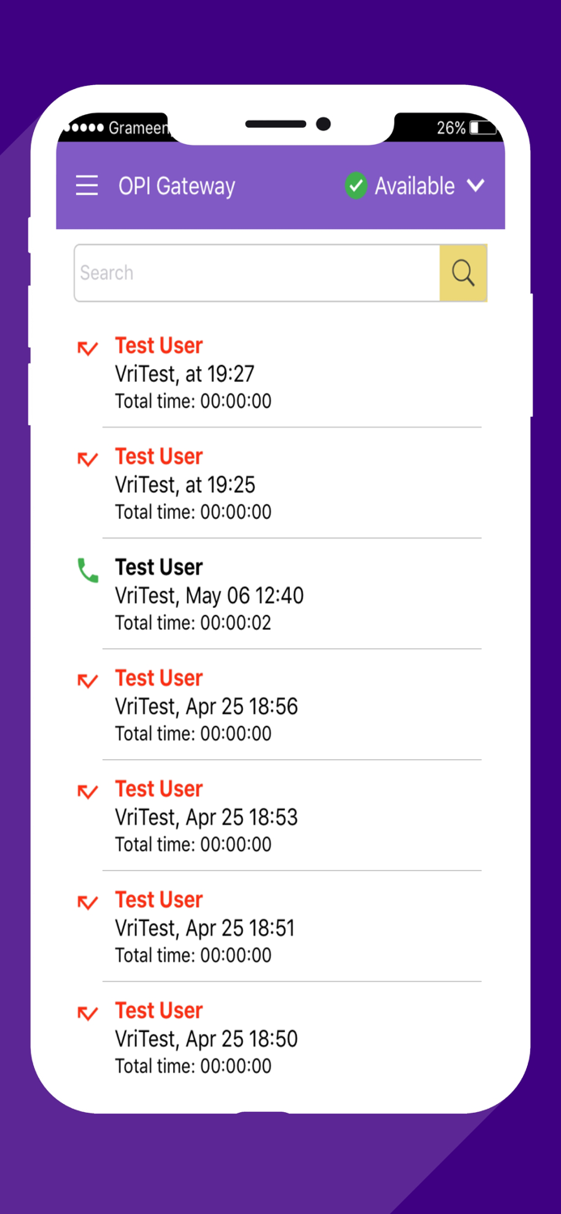
Task: Open the Available status selector
Action: (414, 186)
